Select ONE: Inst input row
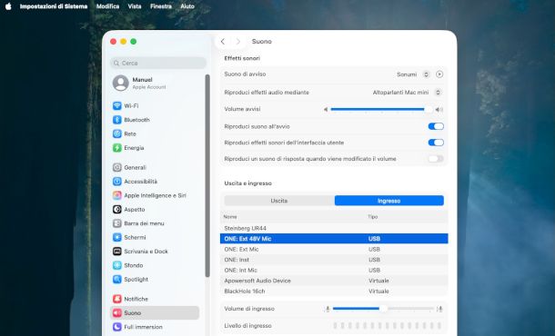555x336 pixels. (x=334, y=260)
